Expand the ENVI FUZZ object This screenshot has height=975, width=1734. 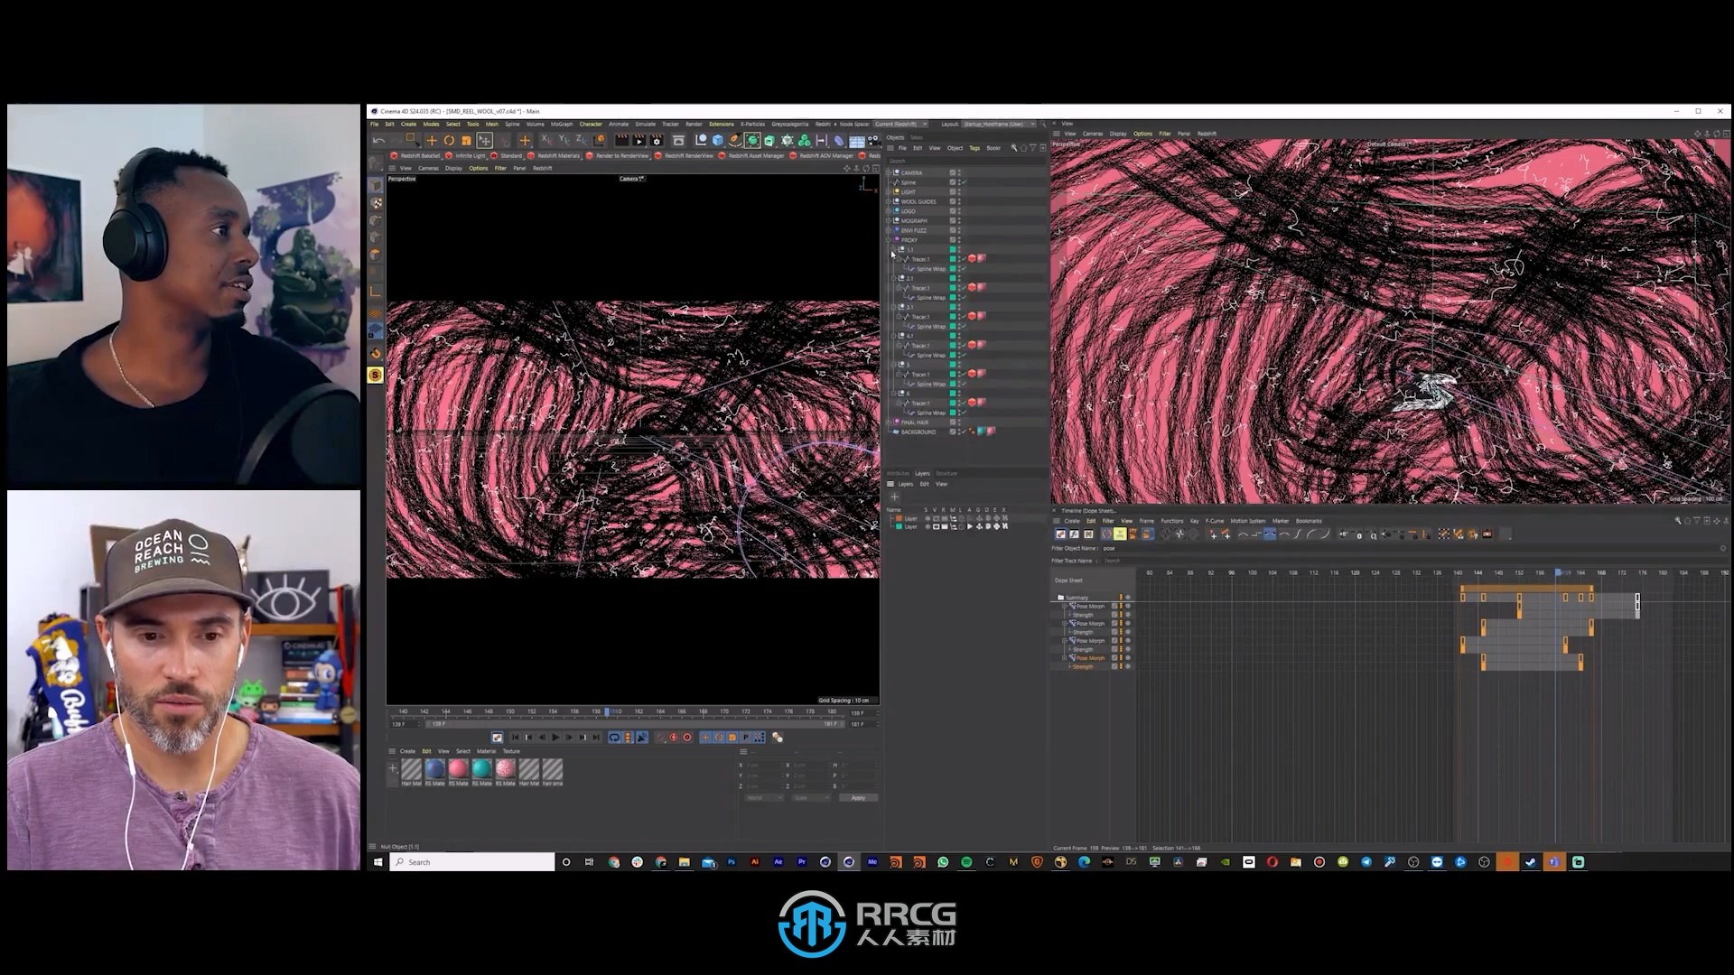tap(889, 230)
